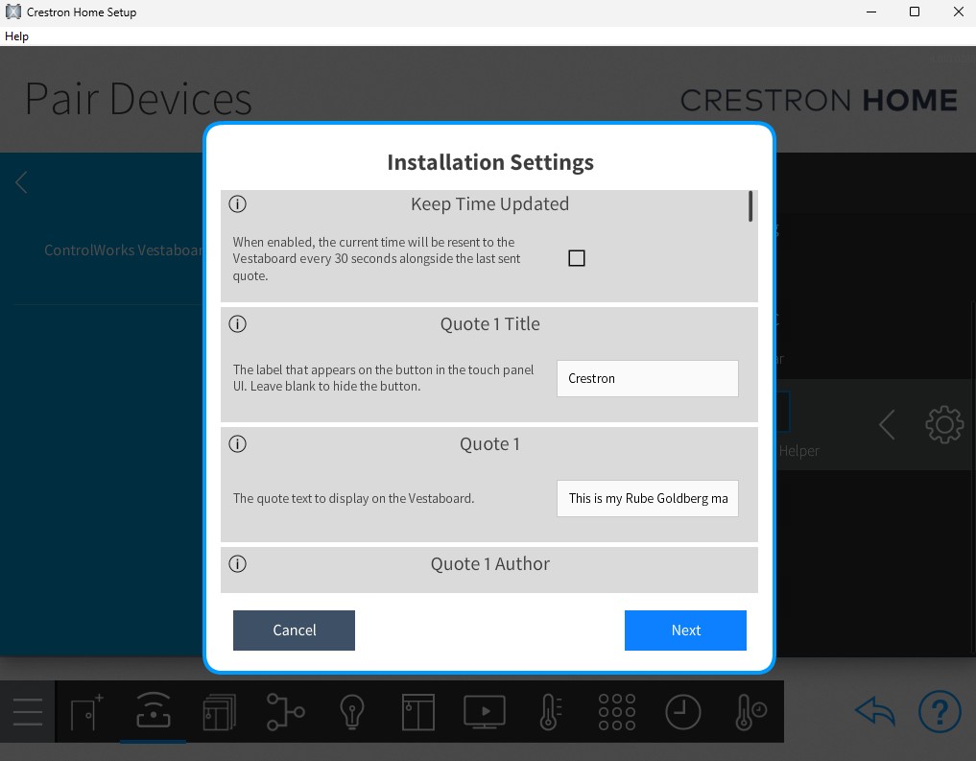Image resolution: width=976 pixels, height=761 pixels.
Task: Click the chevron left of the gear icon
Action: (887, 425)
